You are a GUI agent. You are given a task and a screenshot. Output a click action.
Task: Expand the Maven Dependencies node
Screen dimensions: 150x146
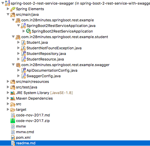pos(8,98)
